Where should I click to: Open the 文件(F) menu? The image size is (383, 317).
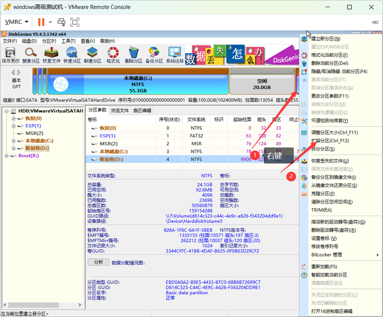[x=10, y=41]
